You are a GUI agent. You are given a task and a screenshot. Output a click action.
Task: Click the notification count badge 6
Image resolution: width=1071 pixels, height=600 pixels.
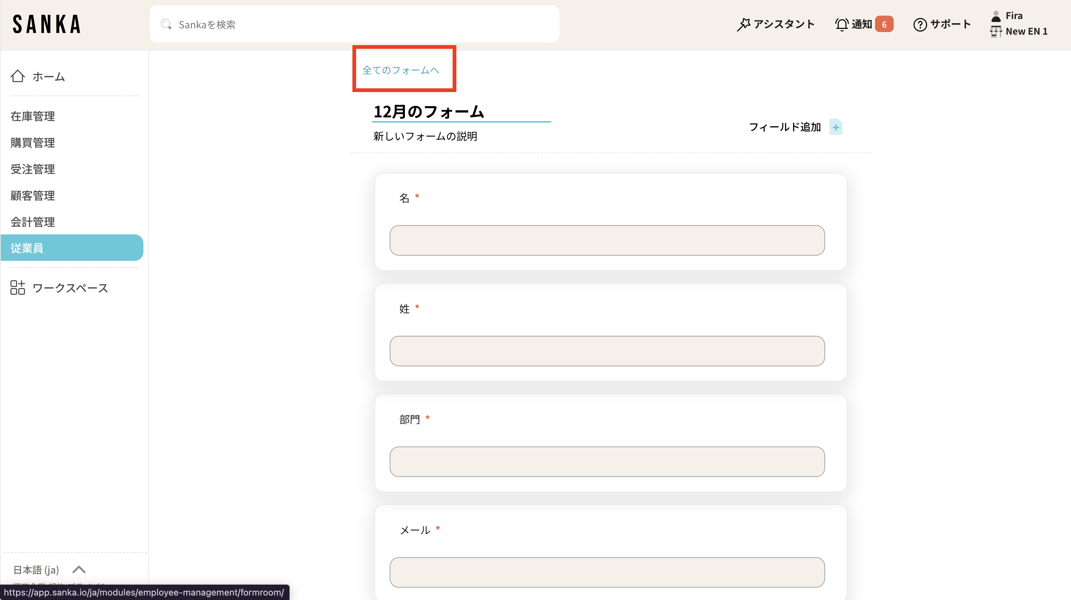[x=884, y=25]
